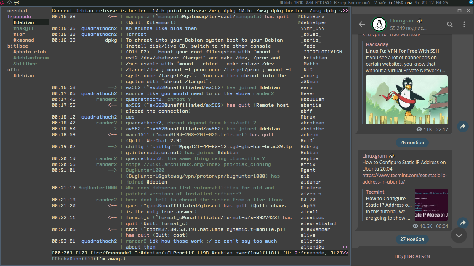
Task: Switch to the oftc #debian buffer
Action: [x=24, y=76]
